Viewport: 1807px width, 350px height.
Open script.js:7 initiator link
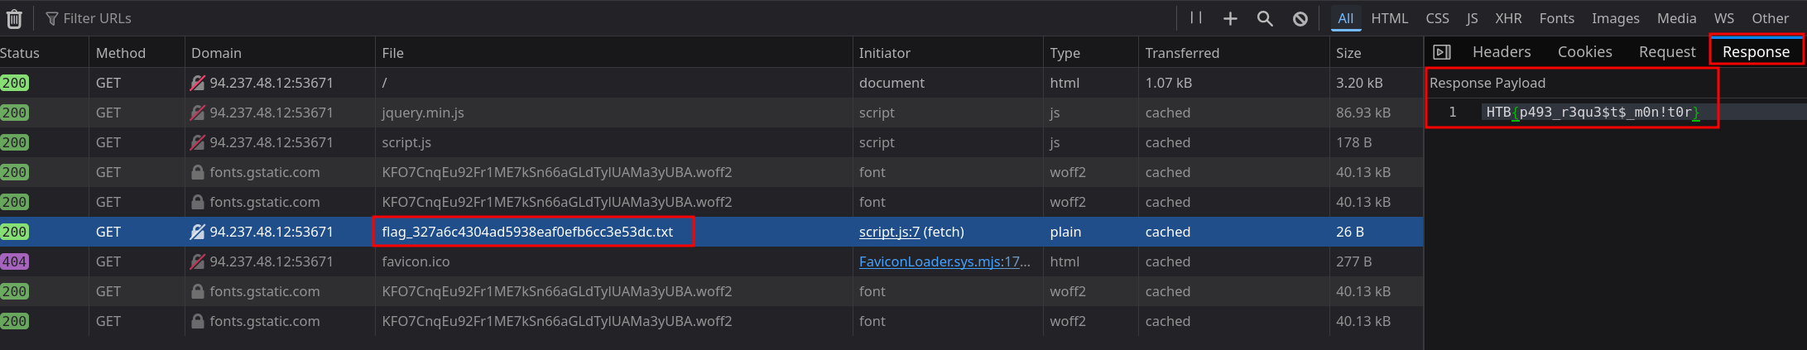pos(889,232)
